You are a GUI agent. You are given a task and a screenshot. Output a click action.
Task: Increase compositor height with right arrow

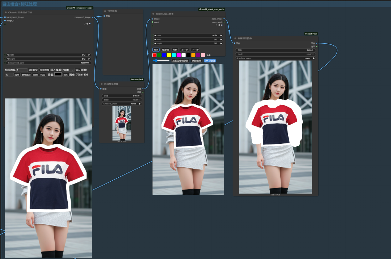pyautogui.click(x=89, y=59)
